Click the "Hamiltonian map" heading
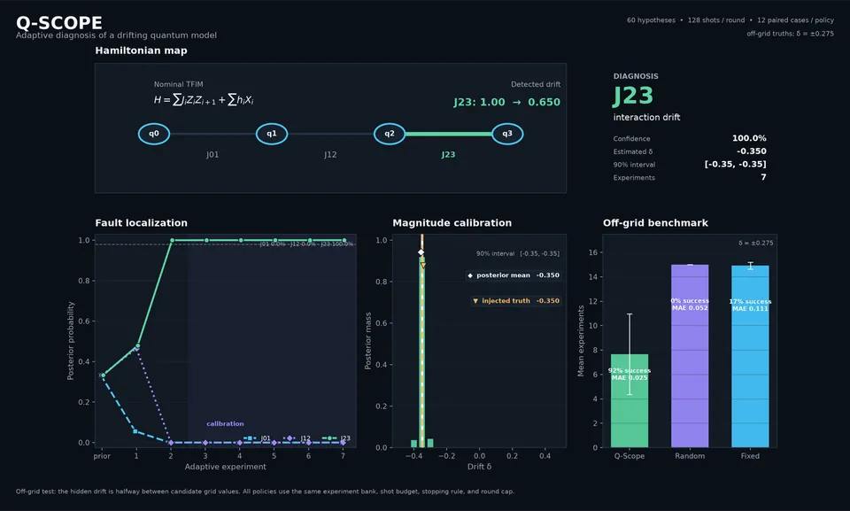850x511 pixels. (141, 50)
